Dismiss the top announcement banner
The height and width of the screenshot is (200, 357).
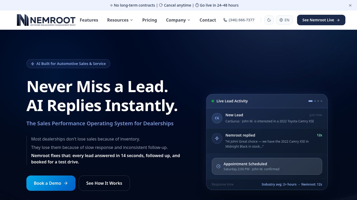click(x=350, y=5)
